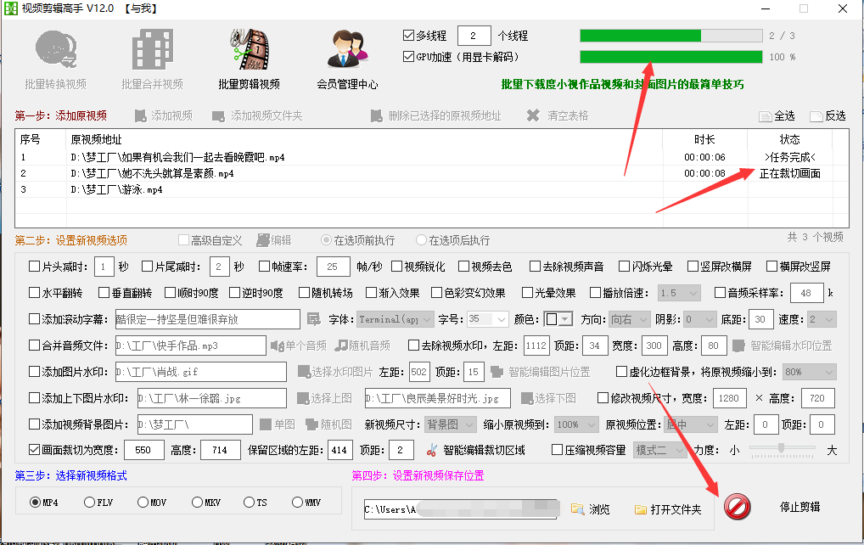Open the 字体 Terminal dropdown
This screenshot has height=545, width=864.
396,319
